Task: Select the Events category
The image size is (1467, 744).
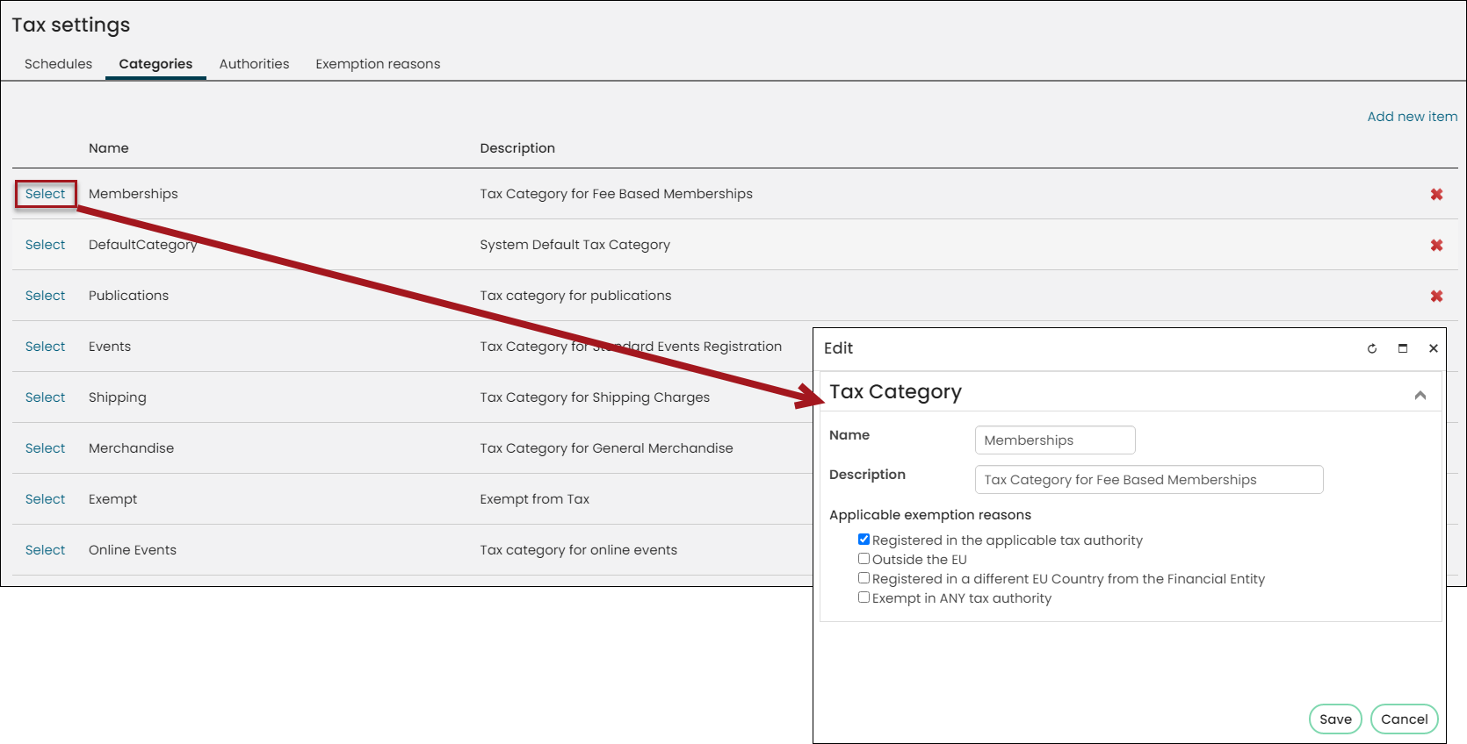Action: (x=45, y=347)
